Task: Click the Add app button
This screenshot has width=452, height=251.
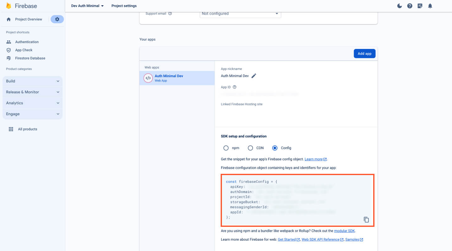Action: (x=364, y=54)
